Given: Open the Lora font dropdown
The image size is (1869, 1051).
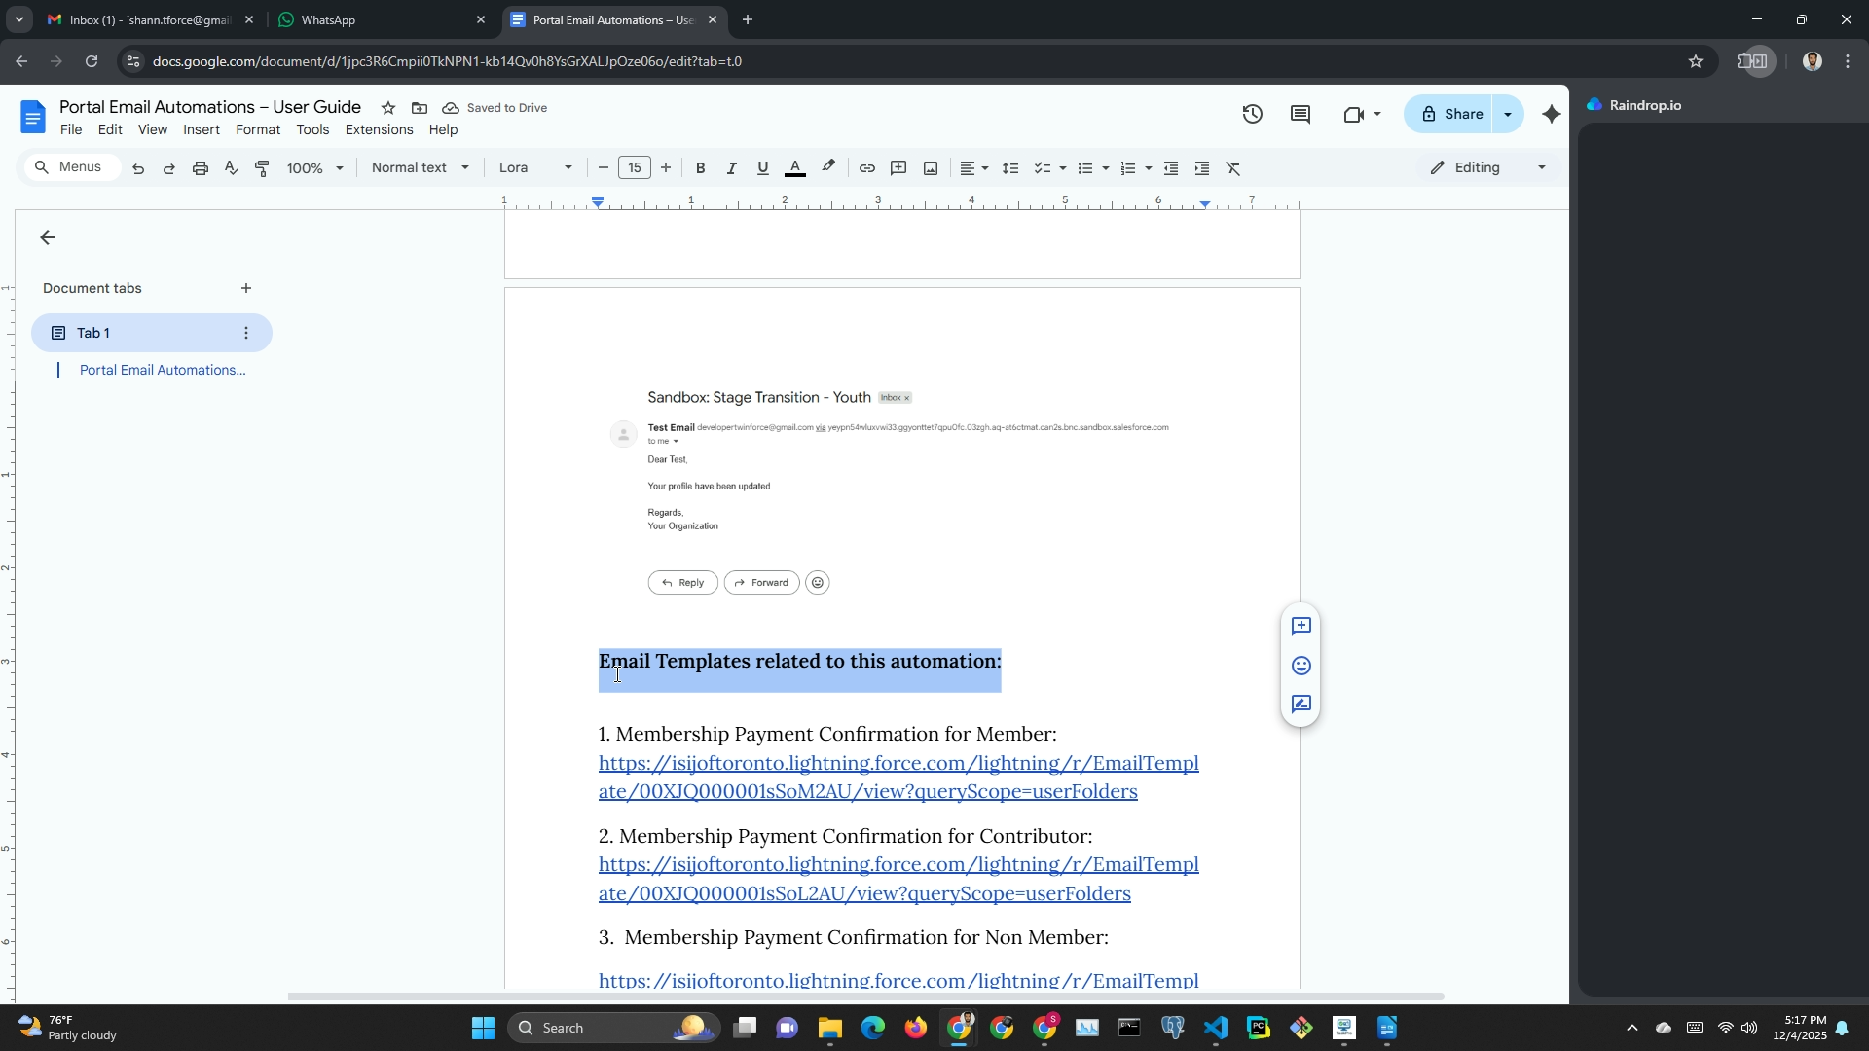Looking at the screenshot, I should point(534,167).
